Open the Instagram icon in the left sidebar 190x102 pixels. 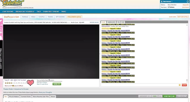coord(1,33)
